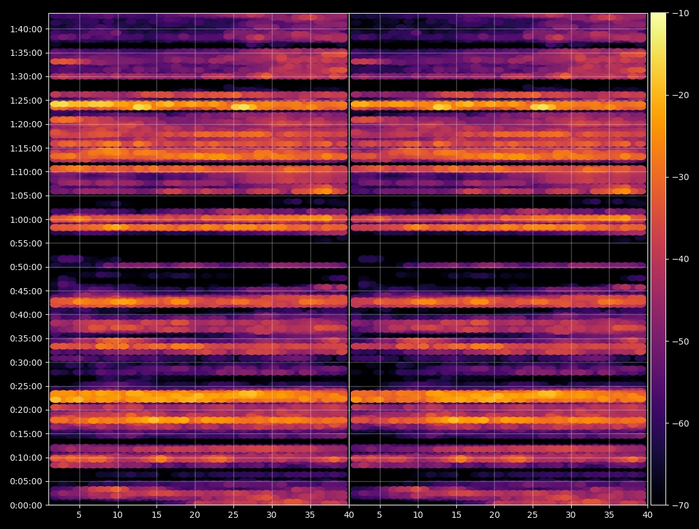Click the 1:10:00 y-axis tick label

(26, 172)
